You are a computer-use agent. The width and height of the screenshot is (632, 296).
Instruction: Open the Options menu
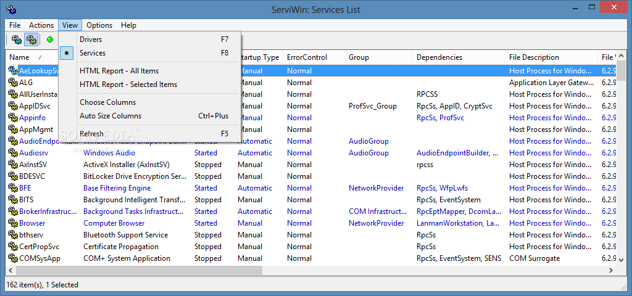(x=99, y=25)
